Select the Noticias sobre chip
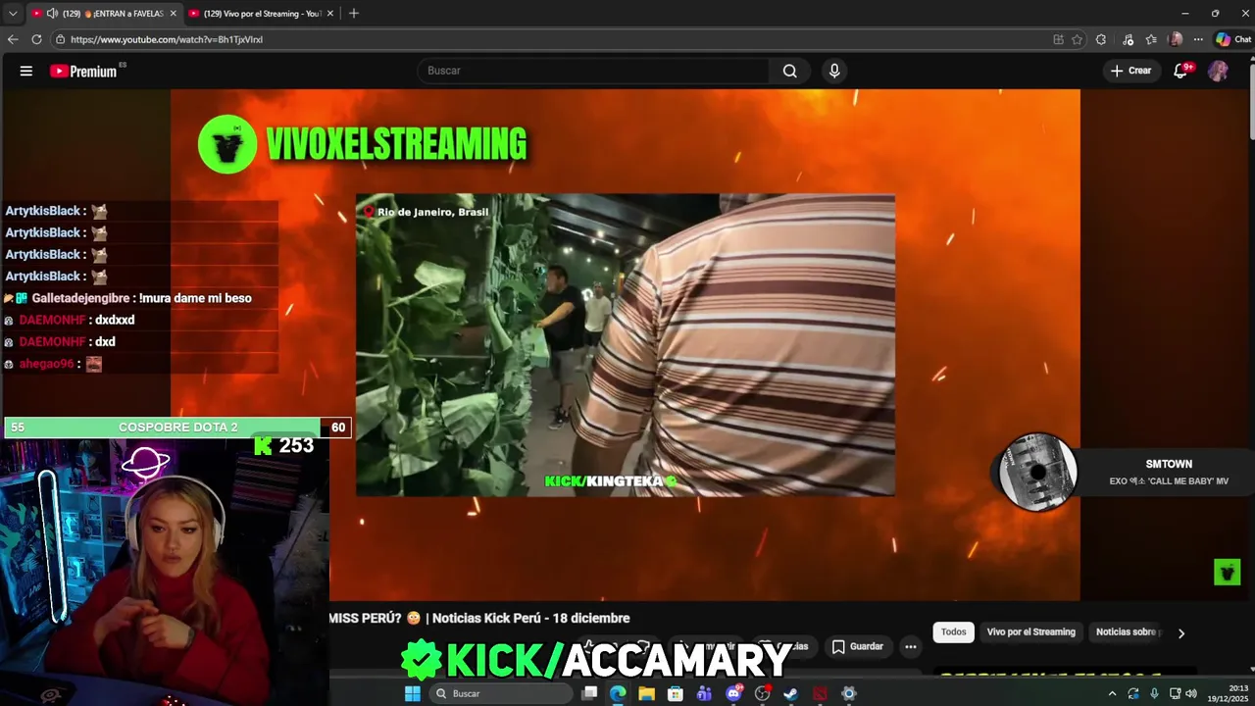 1128,632
